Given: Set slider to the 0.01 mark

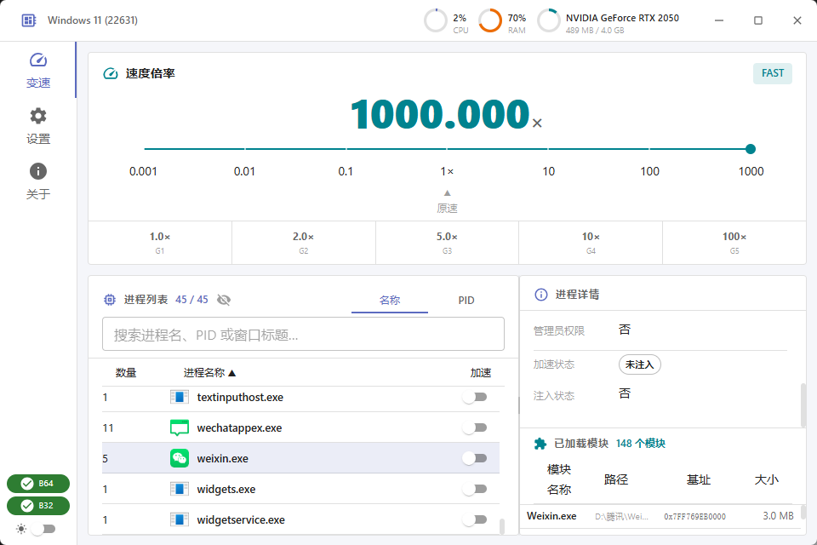Looking at the screenshot, I should tap(244, 171).
